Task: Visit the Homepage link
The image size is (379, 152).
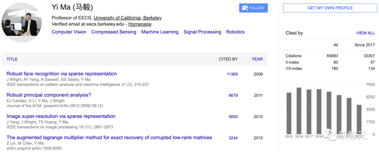Action: pos(140,24)
